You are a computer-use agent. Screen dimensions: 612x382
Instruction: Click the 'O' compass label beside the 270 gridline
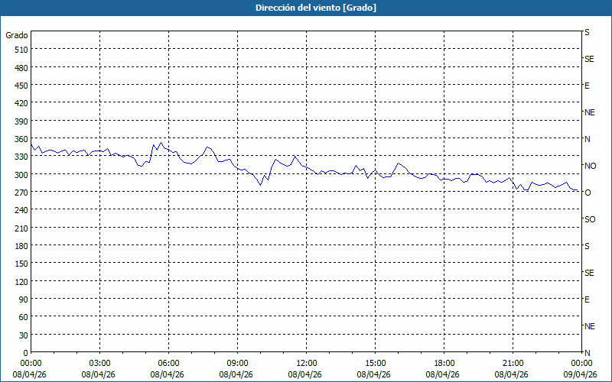588,193
